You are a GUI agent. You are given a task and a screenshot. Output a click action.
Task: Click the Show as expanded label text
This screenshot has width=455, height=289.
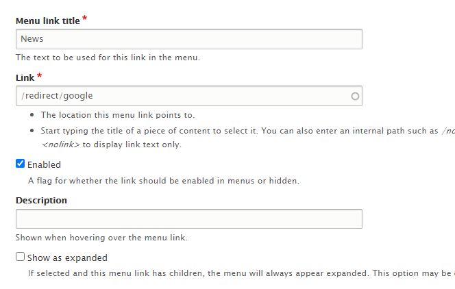point(67,258)
